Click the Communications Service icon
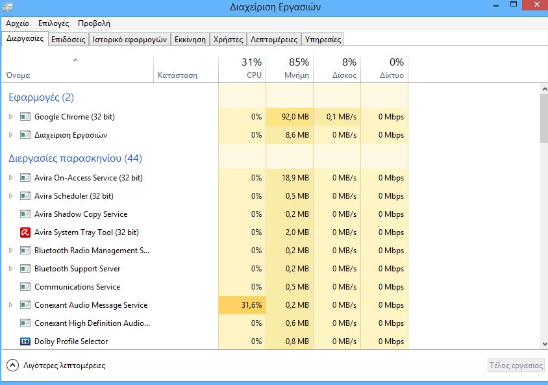This screenshot has height=385, width=548. pos(25,287)
